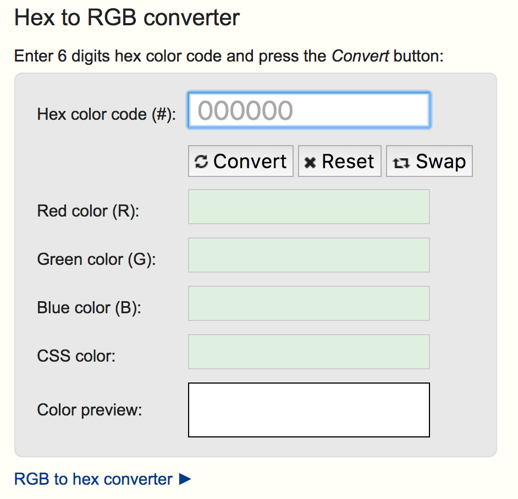
Task: Select the Blue color (B) output field
Action: point(308,303)
